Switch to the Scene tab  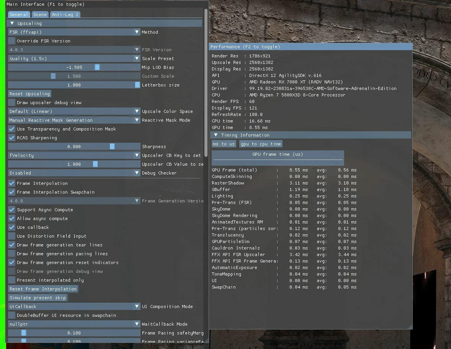[x=40, y=15]
